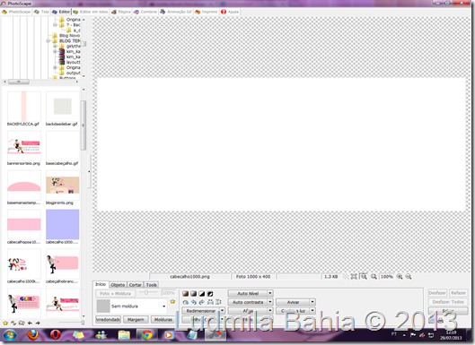Open the Sem moldura frame dropdown
475x345 pixels.
131,306
